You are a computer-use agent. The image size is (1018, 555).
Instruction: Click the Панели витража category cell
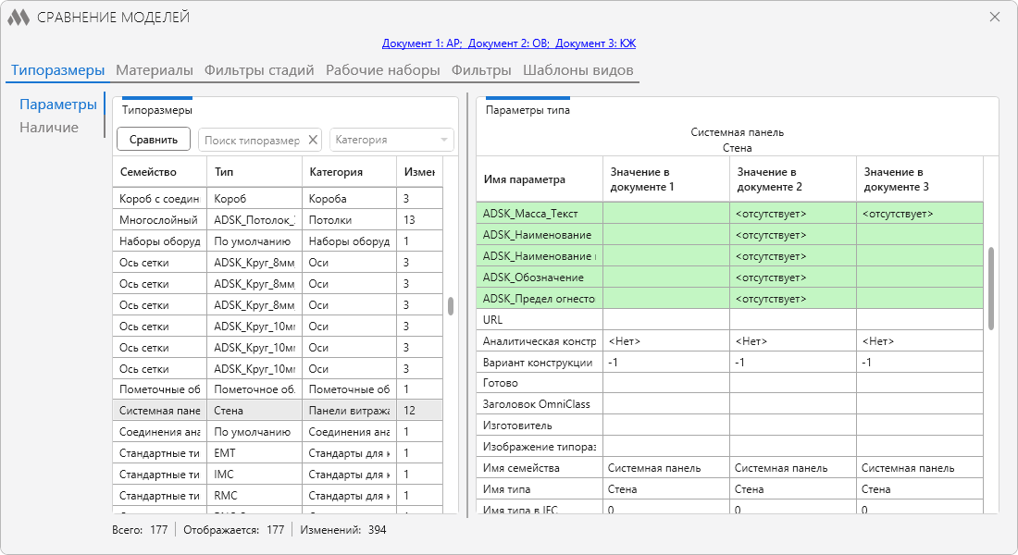(x=349, y=411)
